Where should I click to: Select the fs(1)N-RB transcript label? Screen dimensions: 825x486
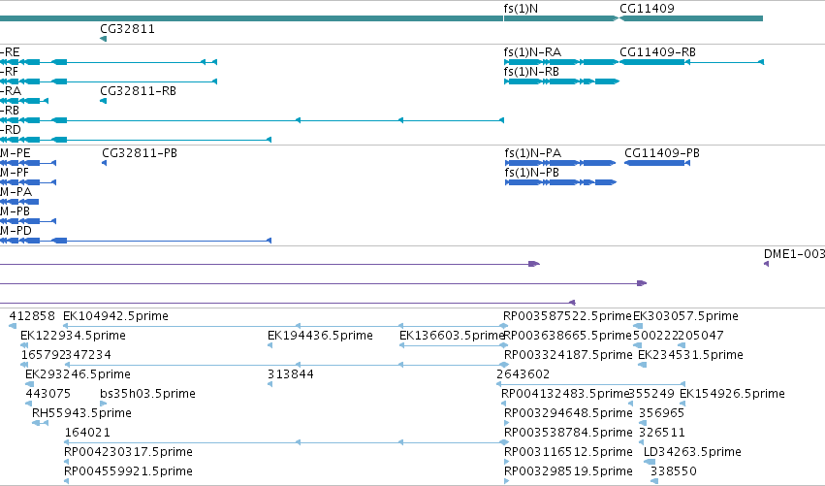tap(531, 72)
